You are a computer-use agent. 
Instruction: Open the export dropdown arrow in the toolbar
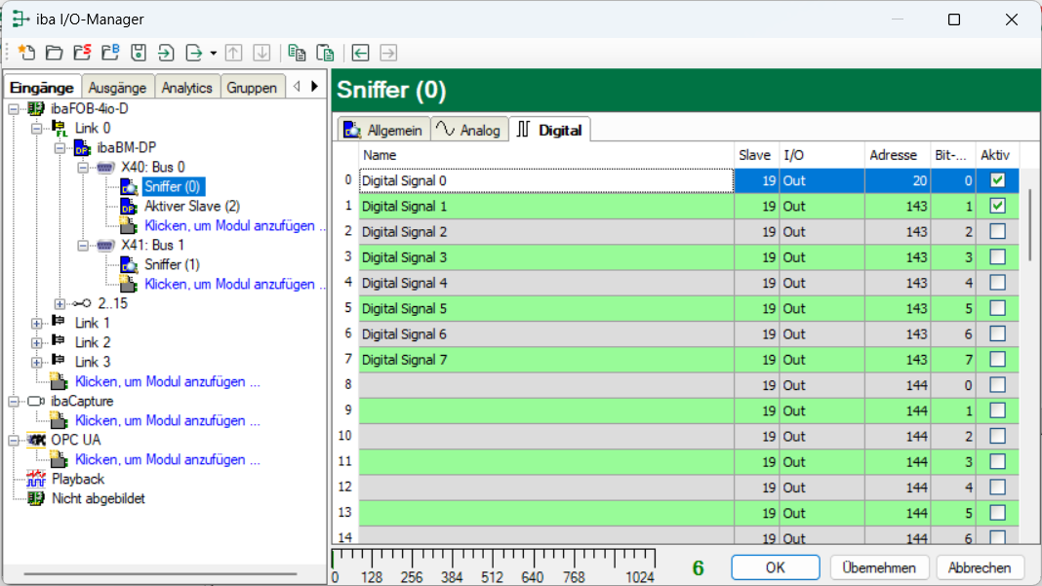214,54
